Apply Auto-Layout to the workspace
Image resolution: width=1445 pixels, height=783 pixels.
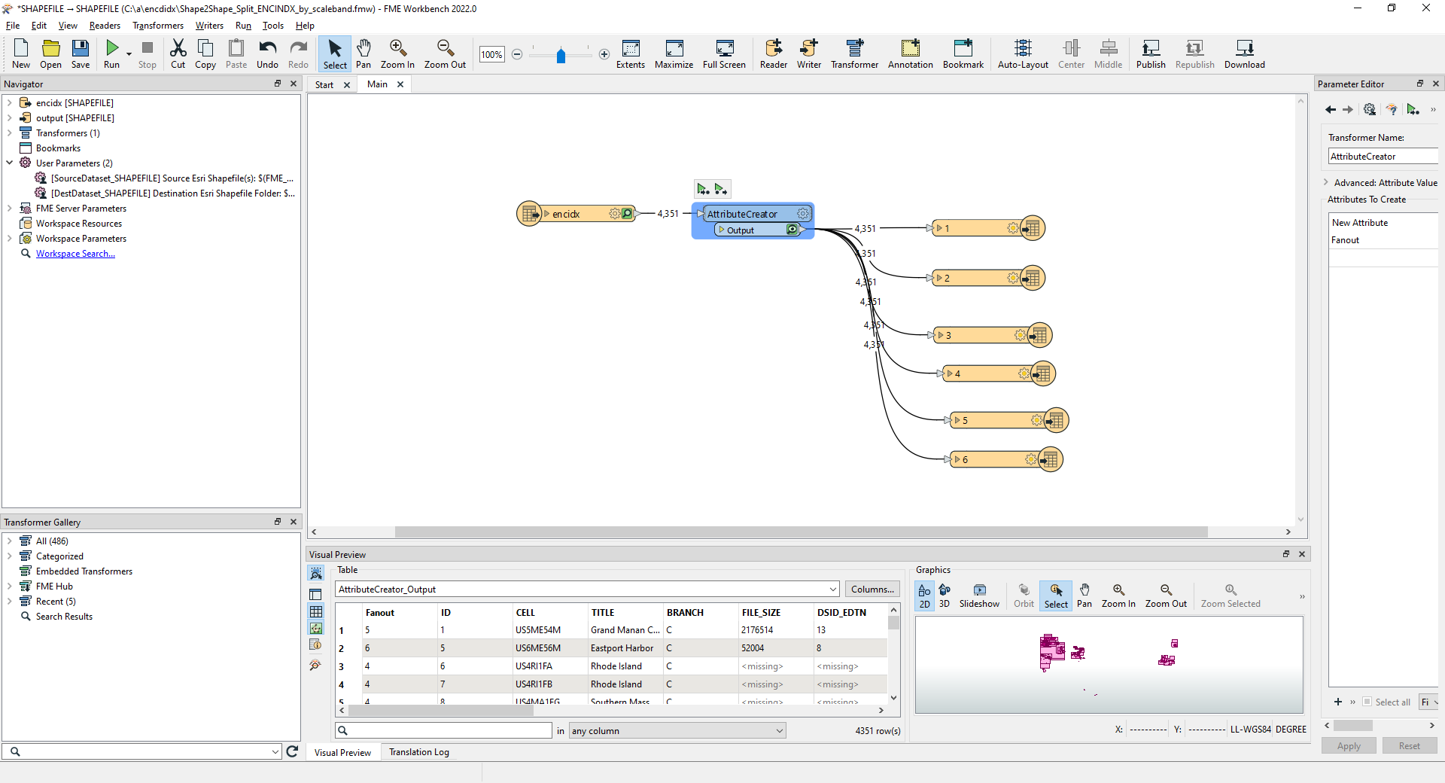[x=1023, y=53]
